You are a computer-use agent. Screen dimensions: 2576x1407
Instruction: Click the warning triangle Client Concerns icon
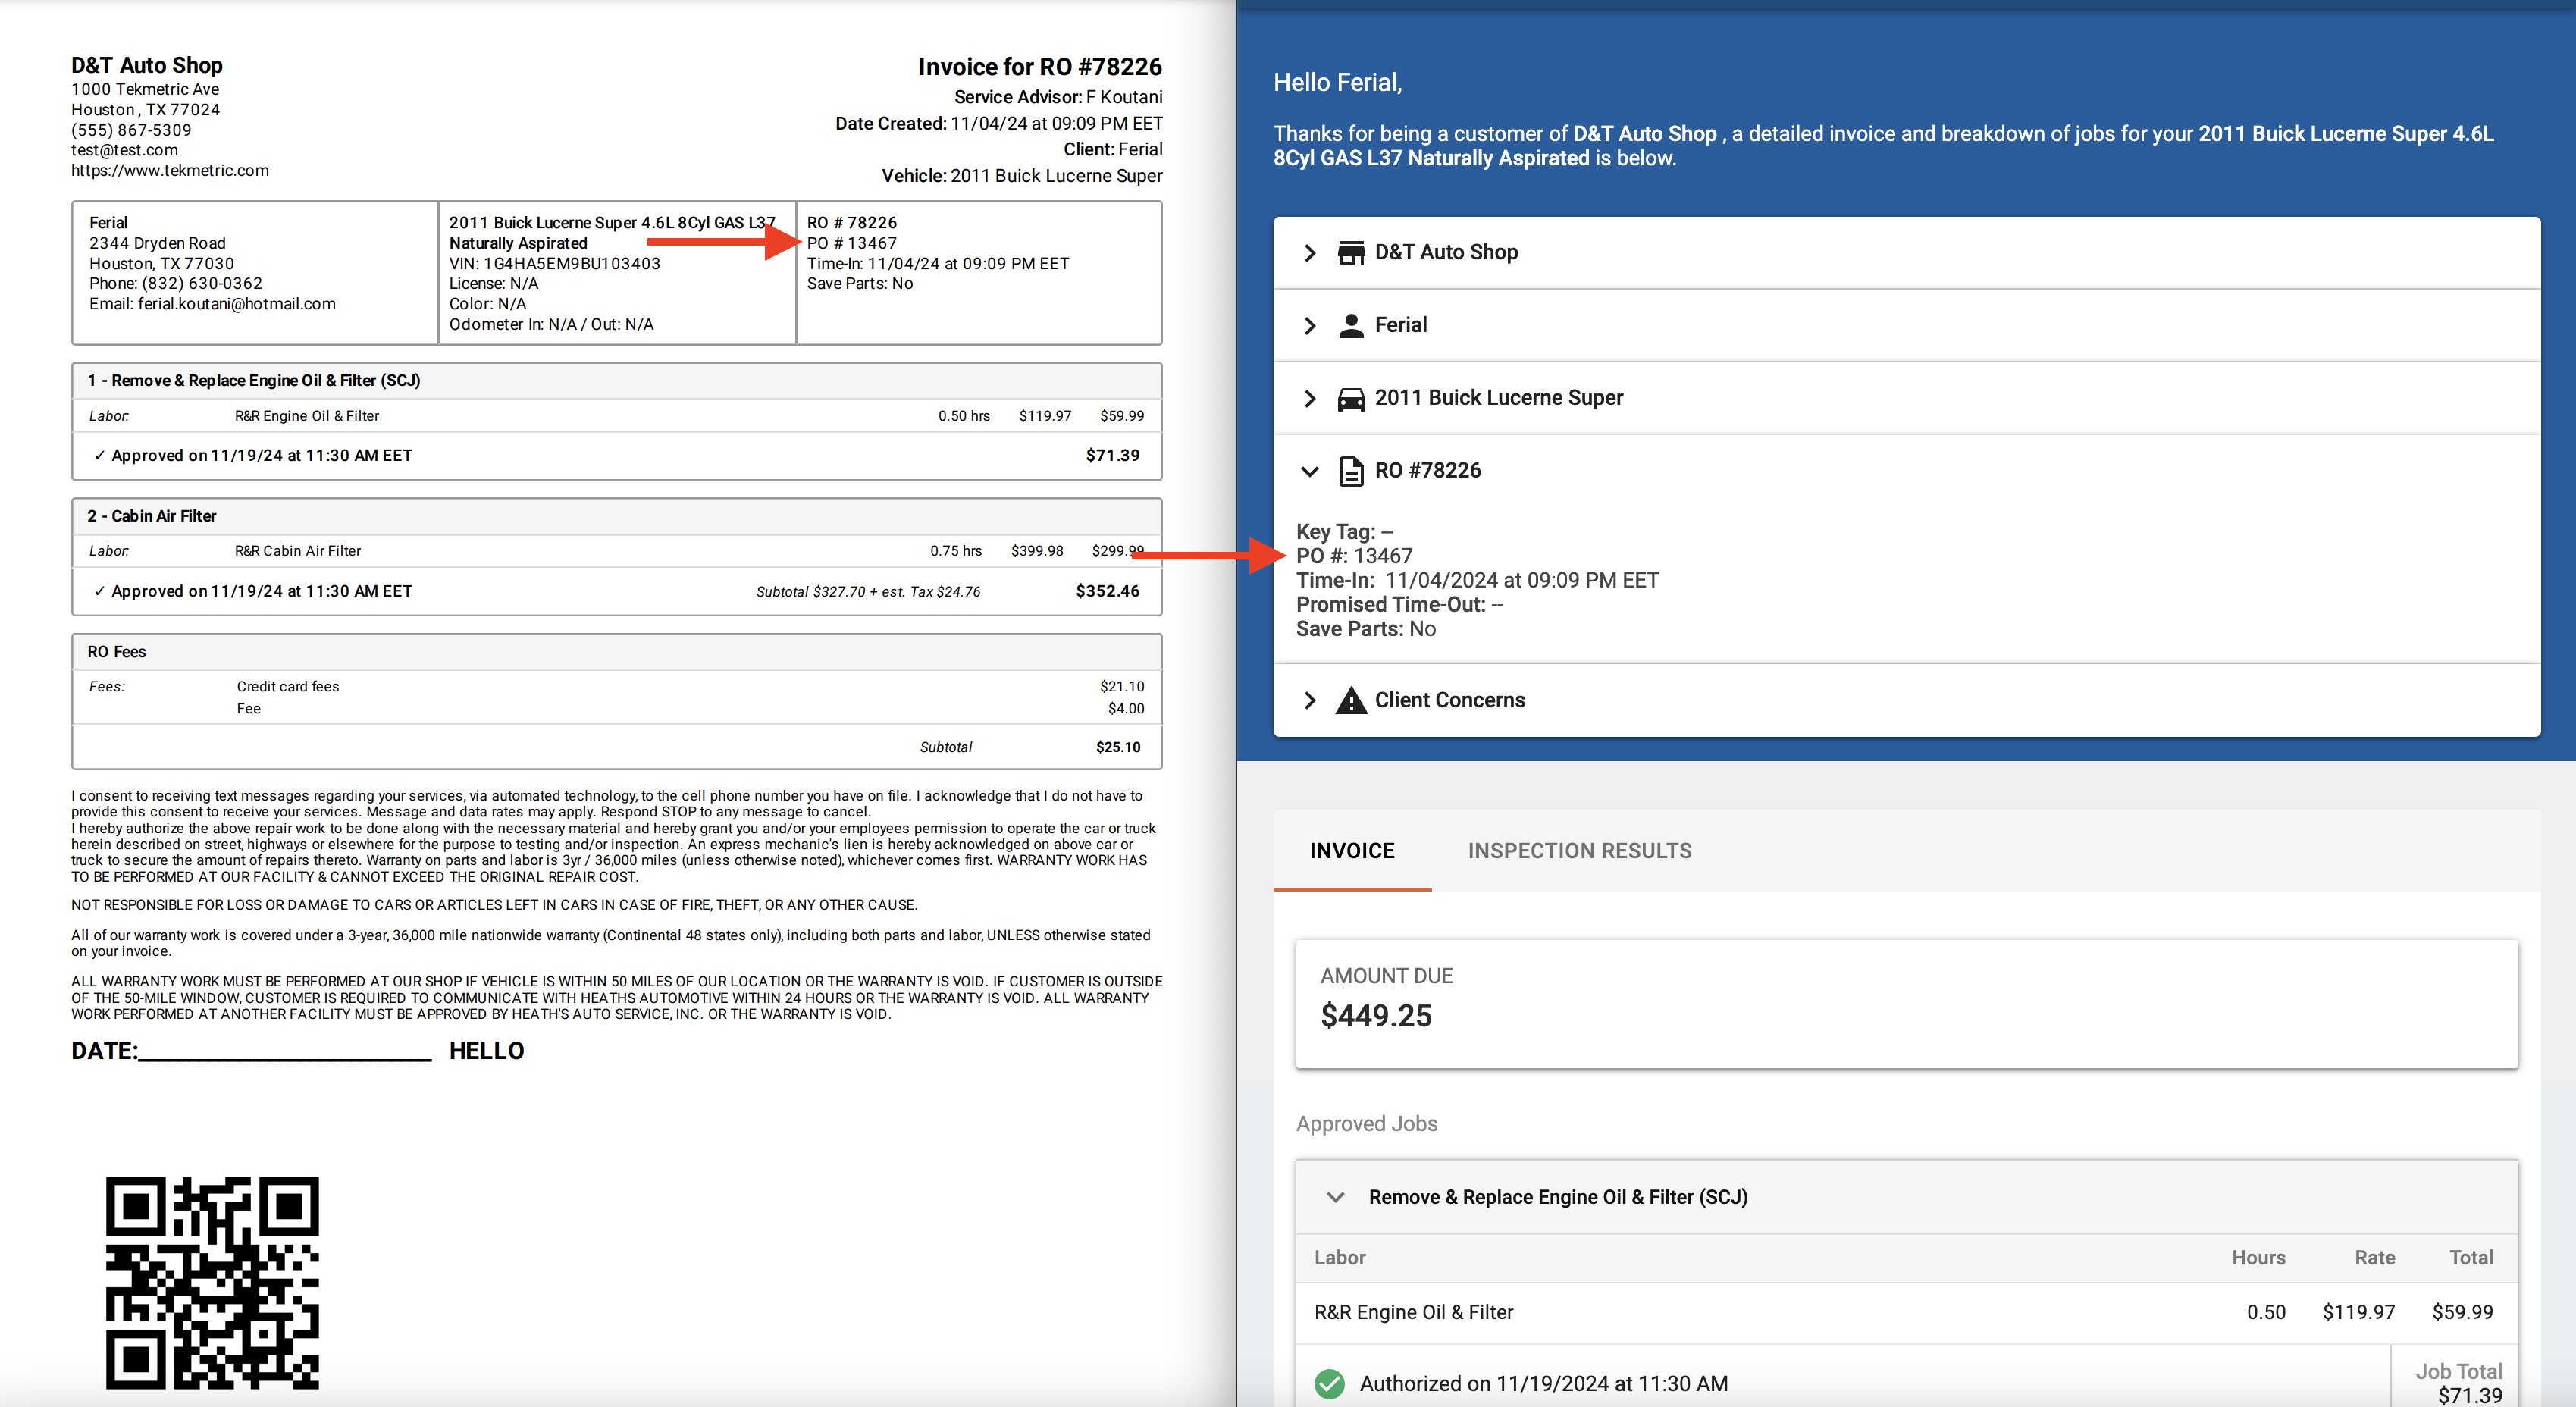(1351, 700)
